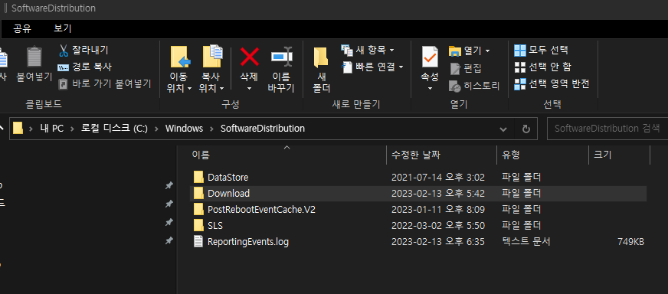Click Windows in the address path

coord(184,129)
